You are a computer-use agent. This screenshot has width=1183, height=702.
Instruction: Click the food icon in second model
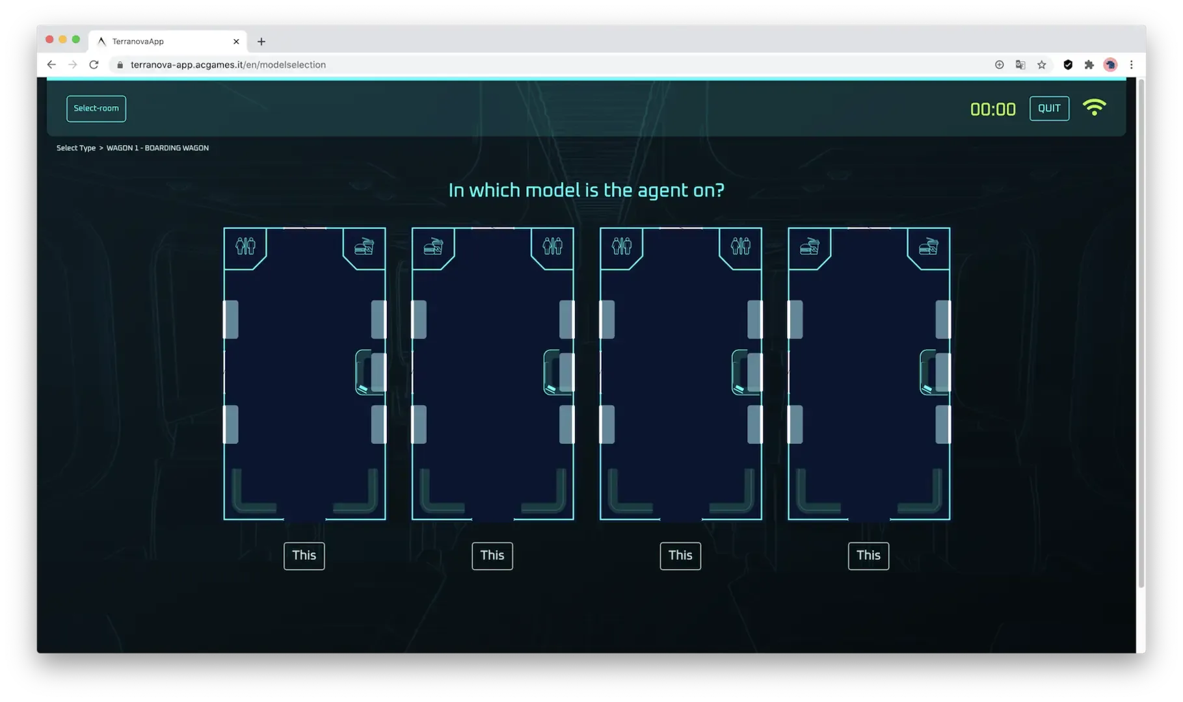433,246
